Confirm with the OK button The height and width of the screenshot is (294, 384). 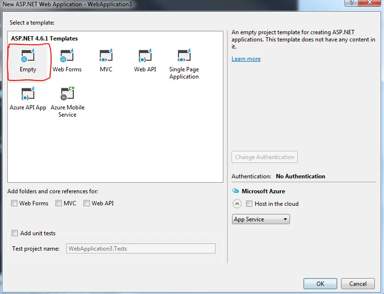click(x=320, y=284)
